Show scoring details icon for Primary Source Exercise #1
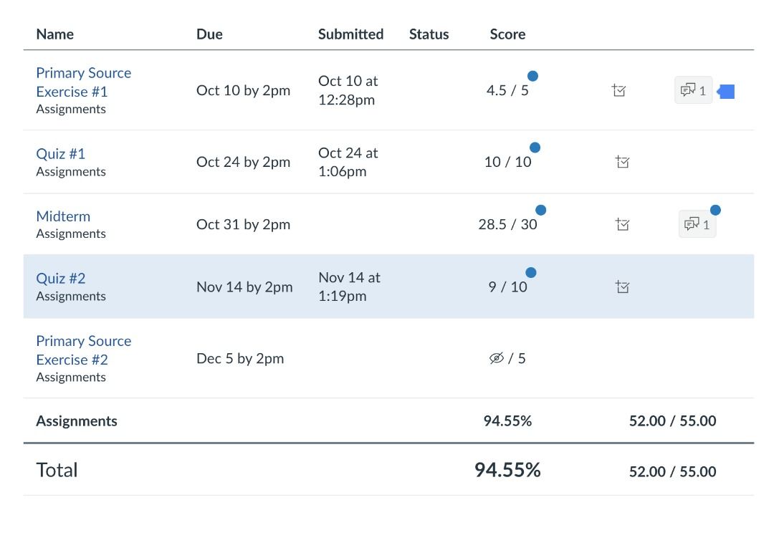The height and width of the screenshot is (553, 774). [619, 91]
